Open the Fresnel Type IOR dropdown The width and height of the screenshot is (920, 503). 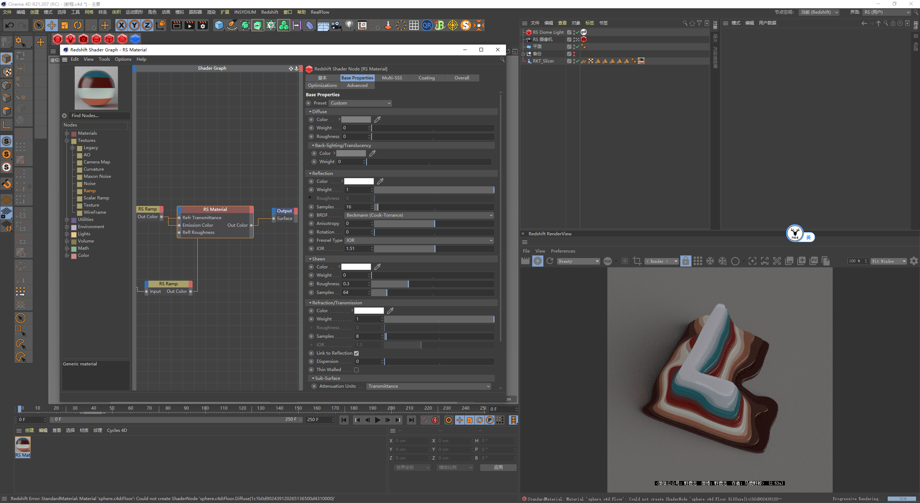pyautogui.click(x=419, y=240)
